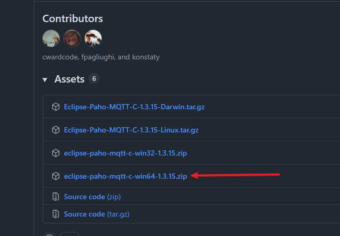Download Source code (zip)
This screenshot has height=236, width=340.
(93, 197)
